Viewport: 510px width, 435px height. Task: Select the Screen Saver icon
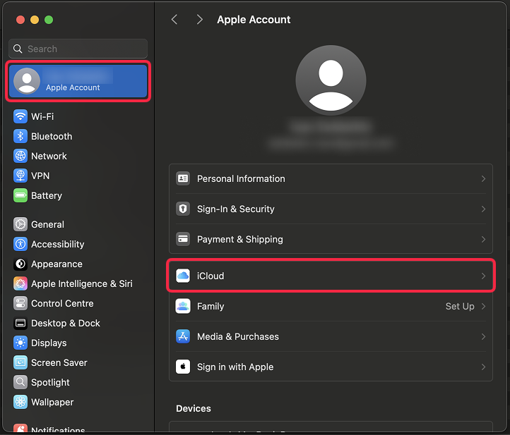(20, 362)
